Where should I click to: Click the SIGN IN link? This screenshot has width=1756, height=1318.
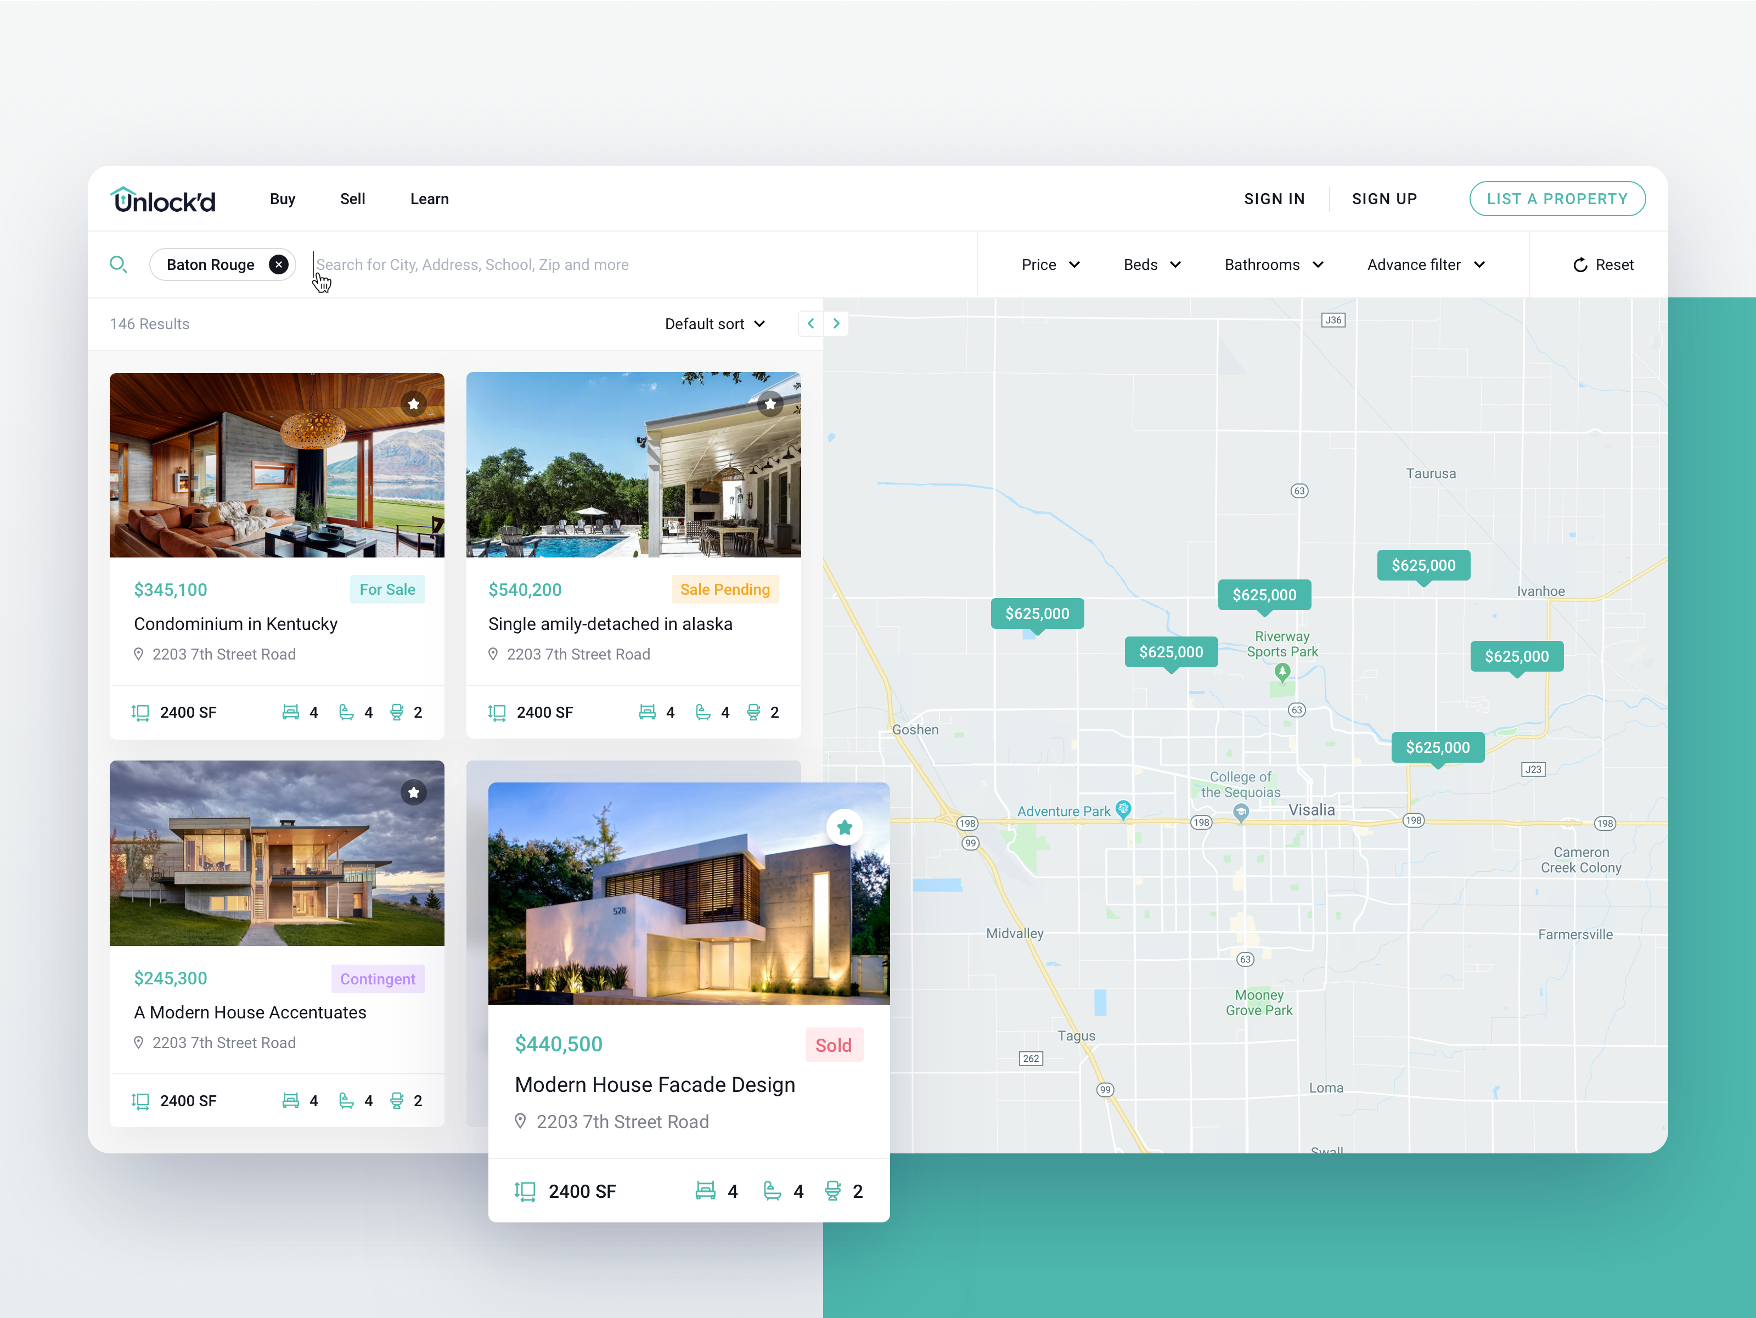point(1274,199)
